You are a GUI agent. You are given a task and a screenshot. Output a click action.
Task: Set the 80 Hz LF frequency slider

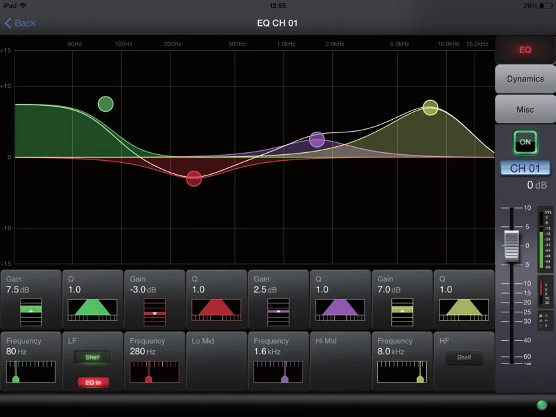31,371
